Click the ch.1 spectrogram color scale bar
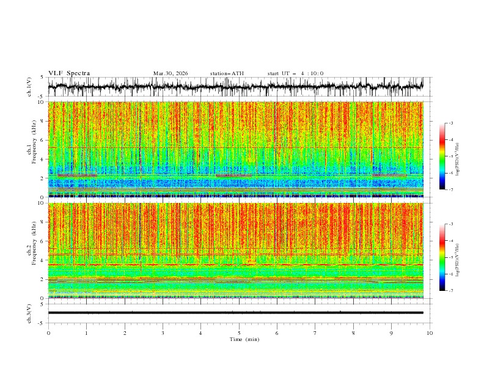The width and height of the screenshot is (484, 374). [442, 156]
